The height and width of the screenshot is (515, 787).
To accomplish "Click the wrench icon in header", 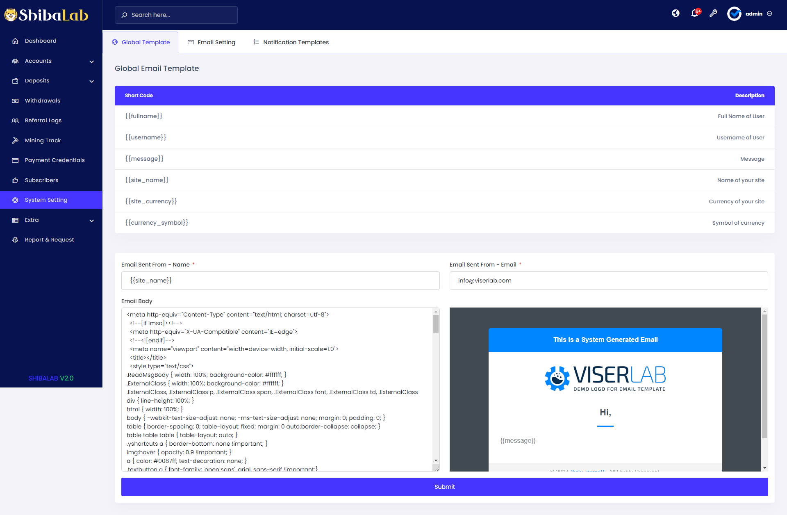I will pos(713,14).
